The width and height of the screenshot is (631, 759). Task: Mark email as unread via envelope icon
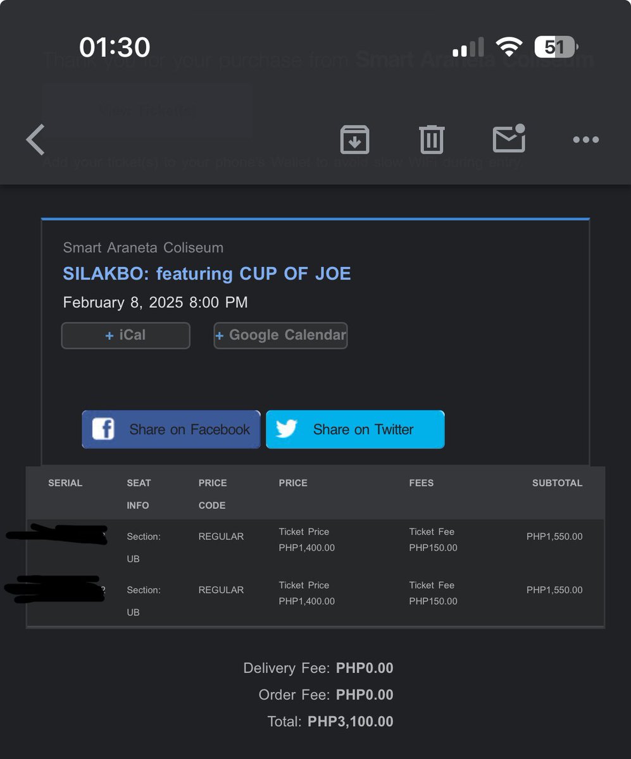509,138
